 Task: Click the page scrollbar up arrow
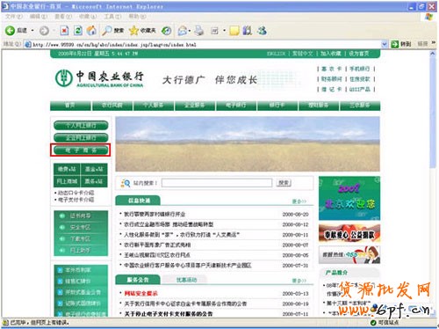pos(433,54)
